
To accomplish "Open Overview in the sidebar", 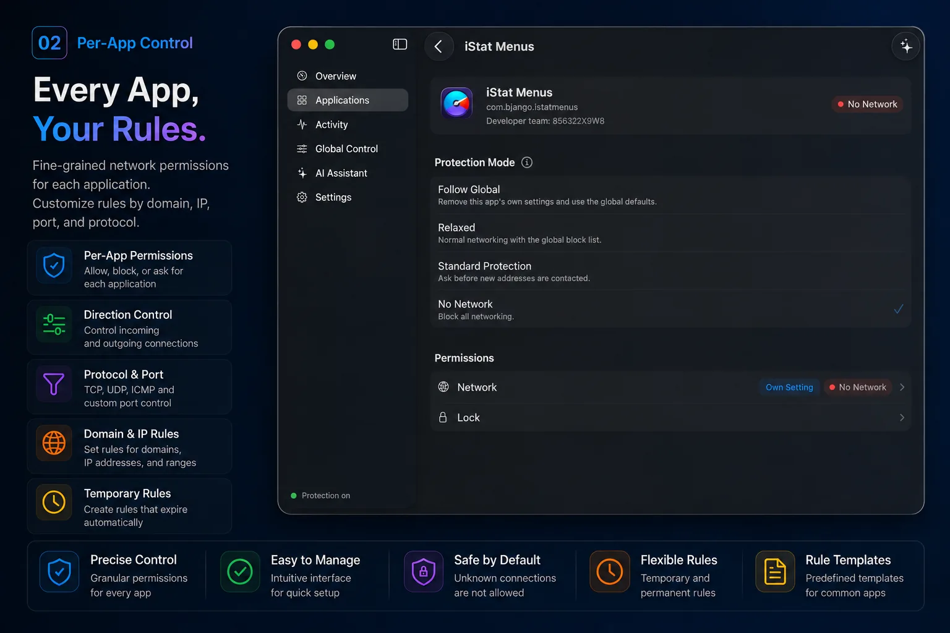I will (x=348, y=76).
